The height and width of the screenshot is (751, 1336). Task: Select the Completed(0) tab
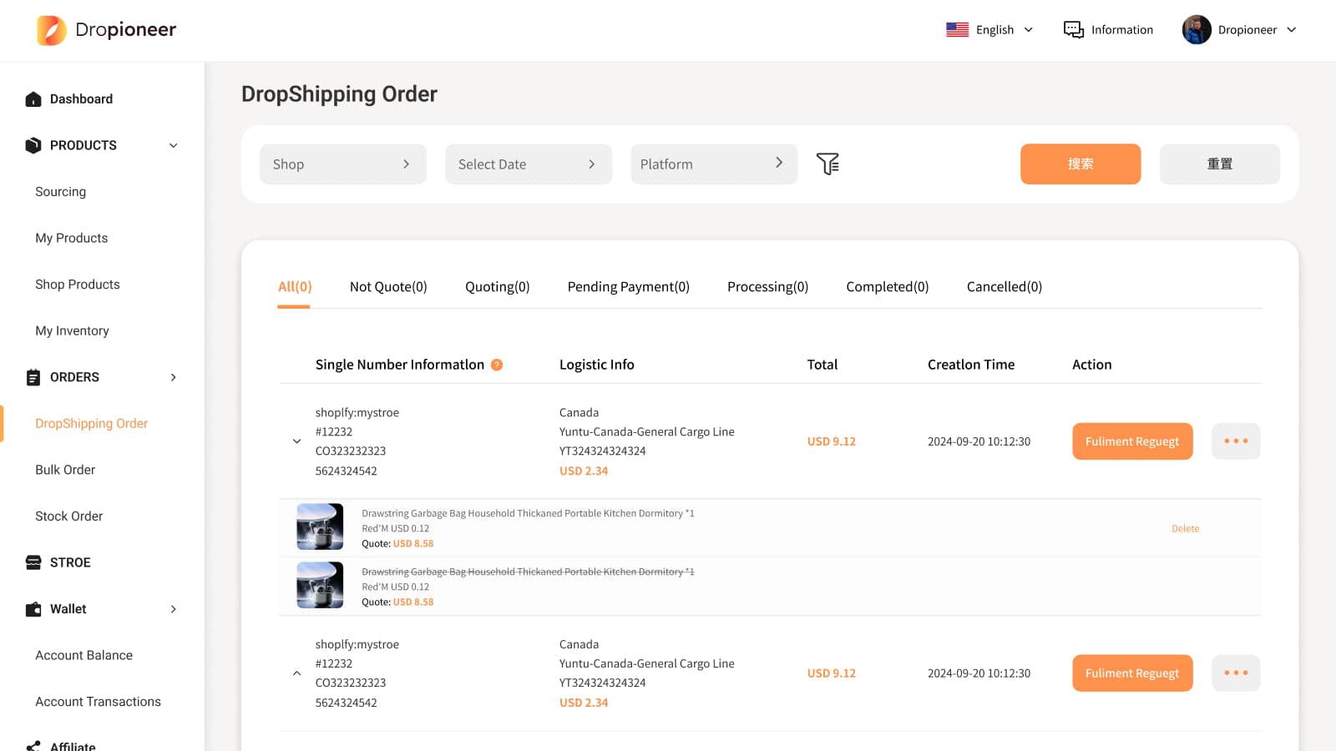[x=887, y=287]
